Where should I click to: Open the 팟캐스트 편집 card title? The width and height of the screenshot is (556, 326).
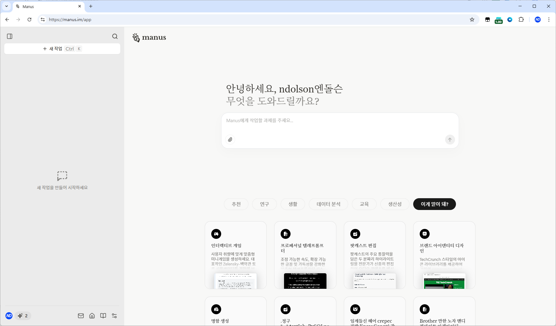point(363,246)
